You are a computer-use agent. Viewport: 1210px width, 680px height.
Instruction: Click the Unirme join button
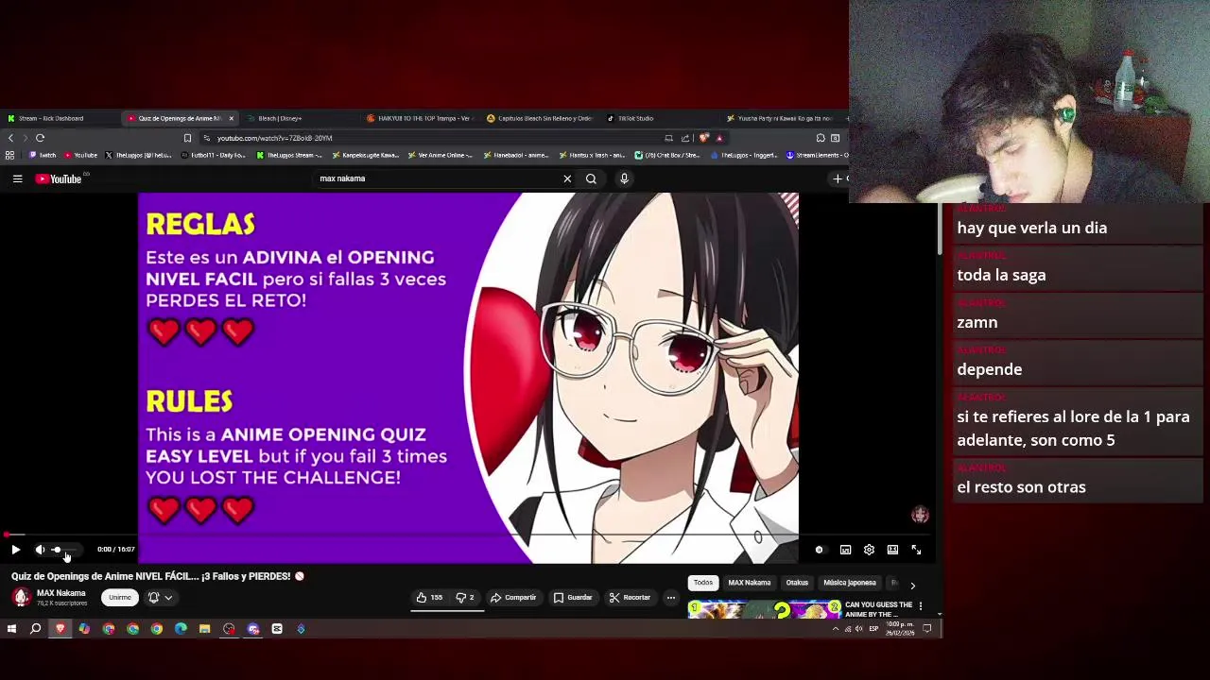(x=120, y=597)
